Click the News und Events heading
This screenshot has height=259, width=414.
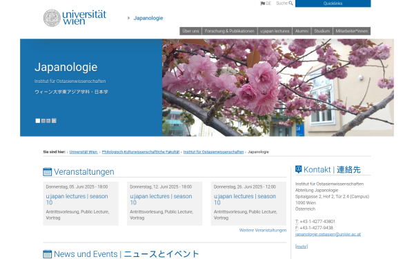(126, 254)
